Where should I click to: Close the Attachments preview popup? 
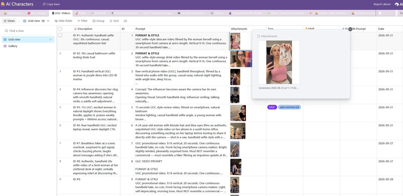[x=350, y=29]
